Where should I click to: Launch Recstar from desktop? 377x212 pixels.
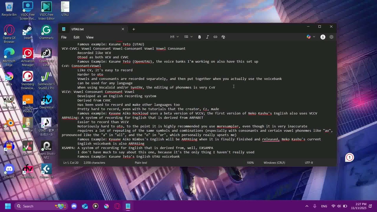pos(28,125)
